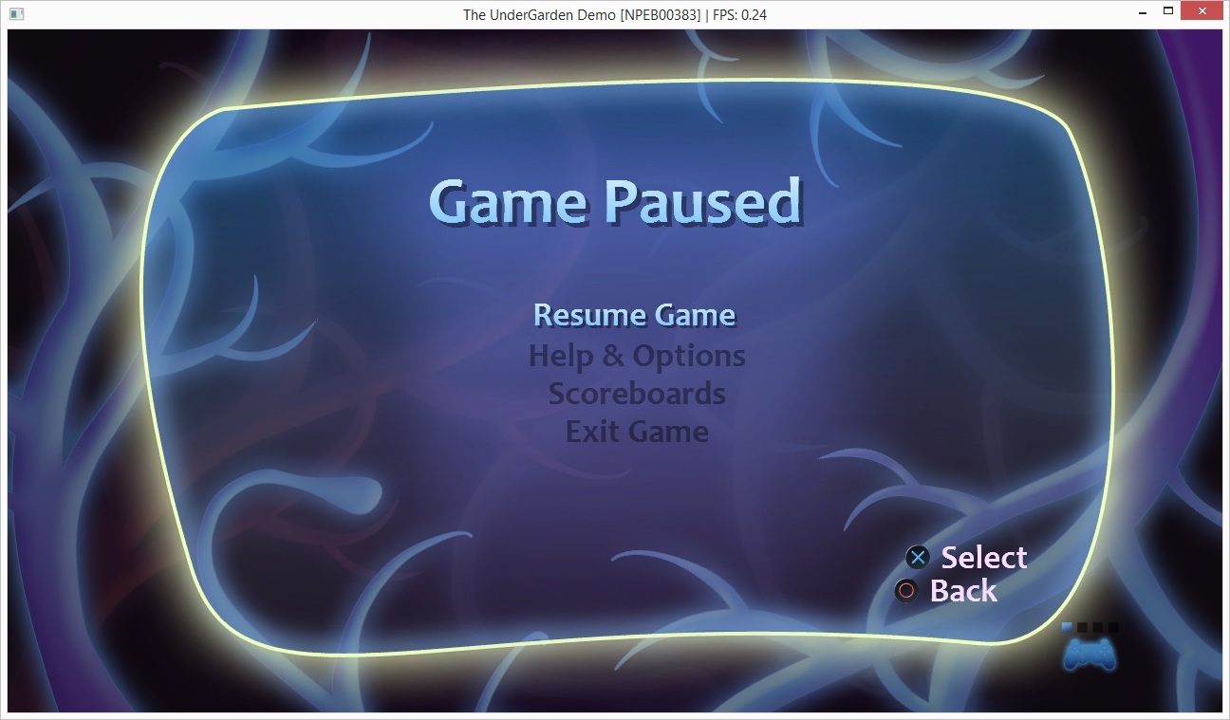
Task: Click the Select prompt label
Action: 984,558
